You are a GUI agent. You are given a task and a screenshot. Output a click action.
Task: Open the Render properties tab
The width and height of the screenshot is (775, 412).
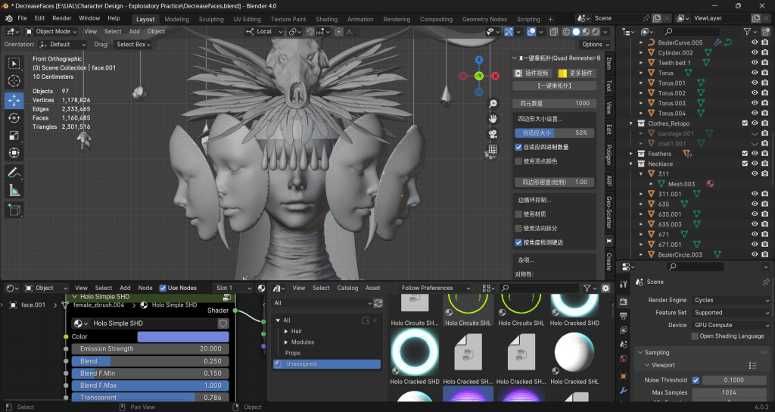(x=624, y=301)
